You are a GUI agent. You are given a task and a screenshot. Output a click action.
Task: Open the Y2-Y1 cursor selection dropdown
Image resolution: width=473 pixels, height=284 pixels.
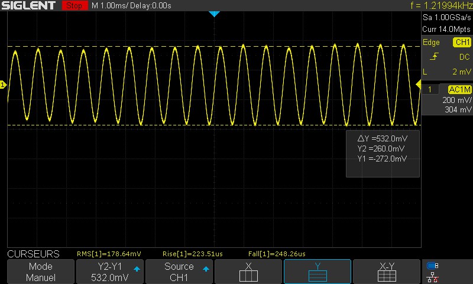(110, 272)
